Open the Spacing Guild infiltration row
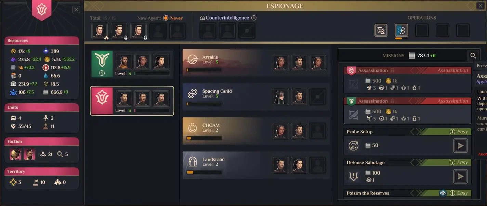 256,97
